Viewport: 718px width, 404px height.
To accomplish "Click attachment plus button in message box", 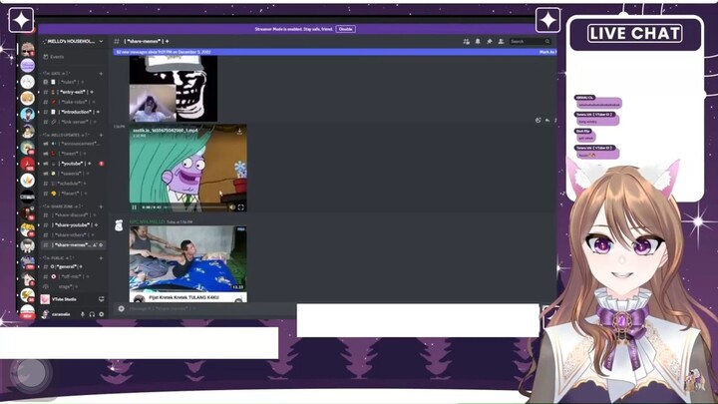I will [121, 308].
